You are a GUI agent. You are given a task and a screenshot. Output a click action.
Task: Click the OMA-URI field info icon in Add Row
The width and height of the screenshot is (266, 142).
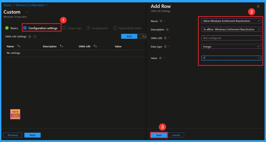(x=165, y=38)
